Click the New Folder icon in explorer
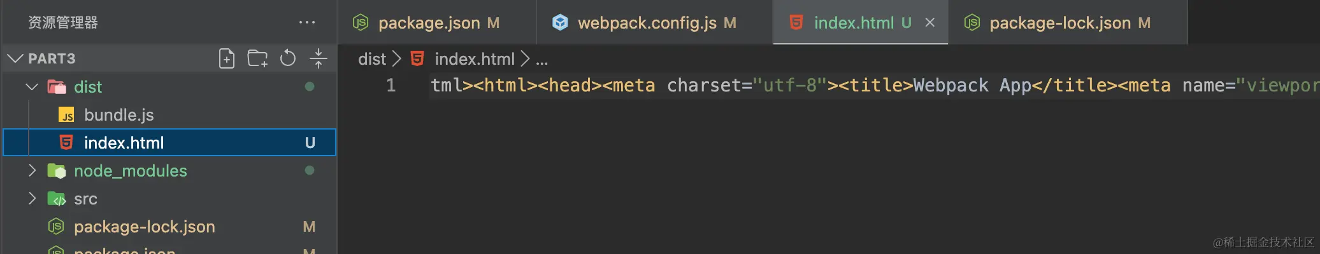This screenshot has height=254, width=1320. [x=257, y=58]
